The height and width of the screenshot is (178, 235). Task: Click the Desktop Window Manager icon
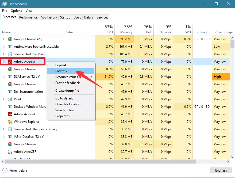click(x=10, y=107)
